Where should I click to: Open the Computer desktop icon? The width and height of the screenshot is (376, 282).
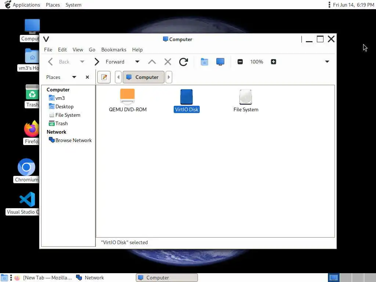pos(32,26)
